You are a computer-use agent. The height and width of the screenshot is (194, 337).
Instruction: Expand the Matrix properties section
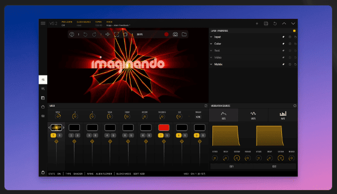pyautogui.click(x=211, y=65)
